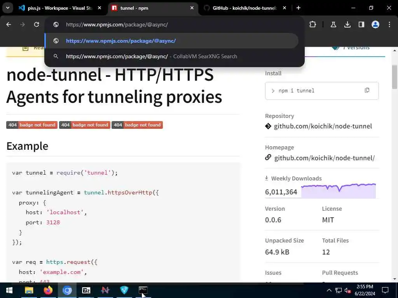Viewport: 398px width, 298px height.
Task: Open homepage link github.com/koichik/node-tunnel/
Action: tap(325, 158)
